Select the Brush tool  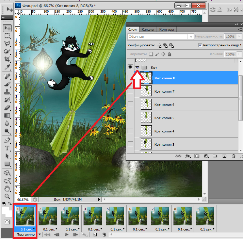click(x=7, y=84)
